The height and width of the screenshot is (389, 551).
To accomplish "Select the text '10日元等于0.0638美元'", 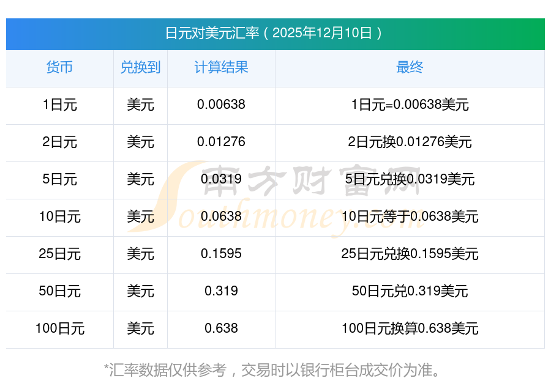I will [410, 217].
